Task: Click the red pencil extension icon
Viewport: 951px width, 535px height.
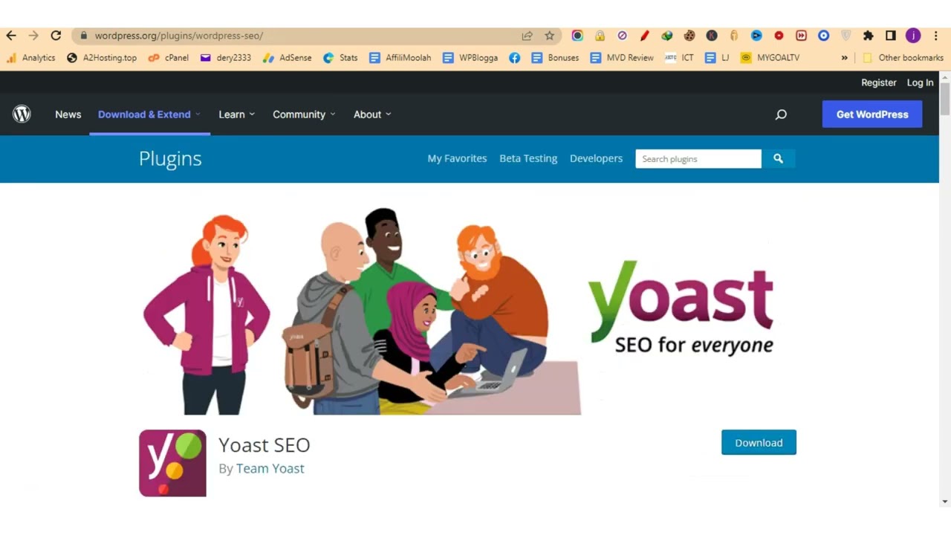Action: coord(645,36)
